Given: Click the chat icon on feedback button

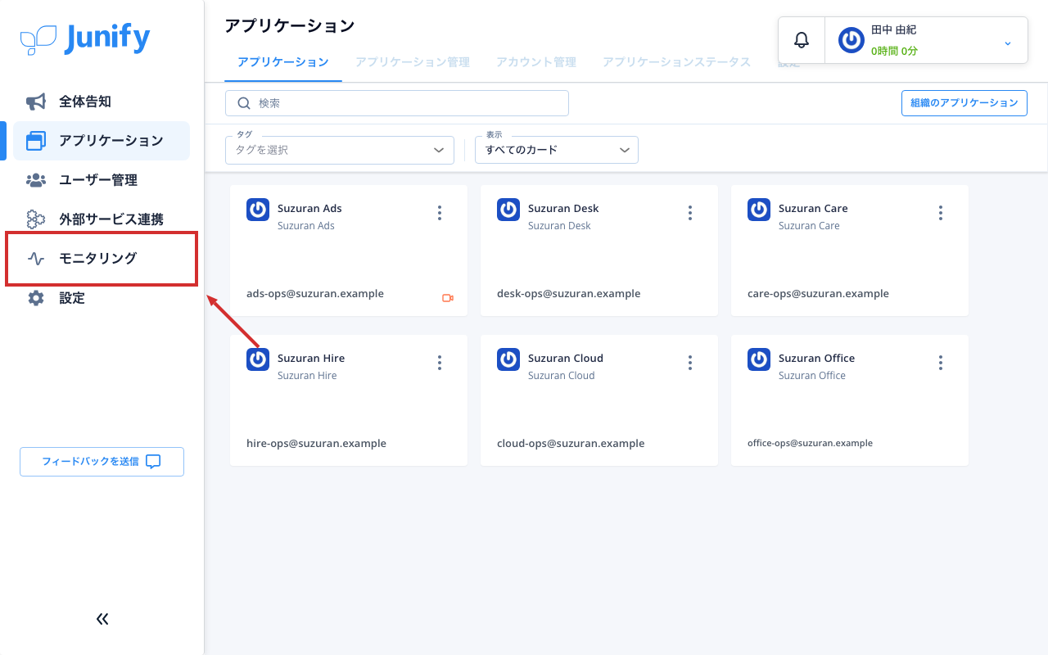Looking at the screenshot, I should pyautogui.click(x=153, y=461).
